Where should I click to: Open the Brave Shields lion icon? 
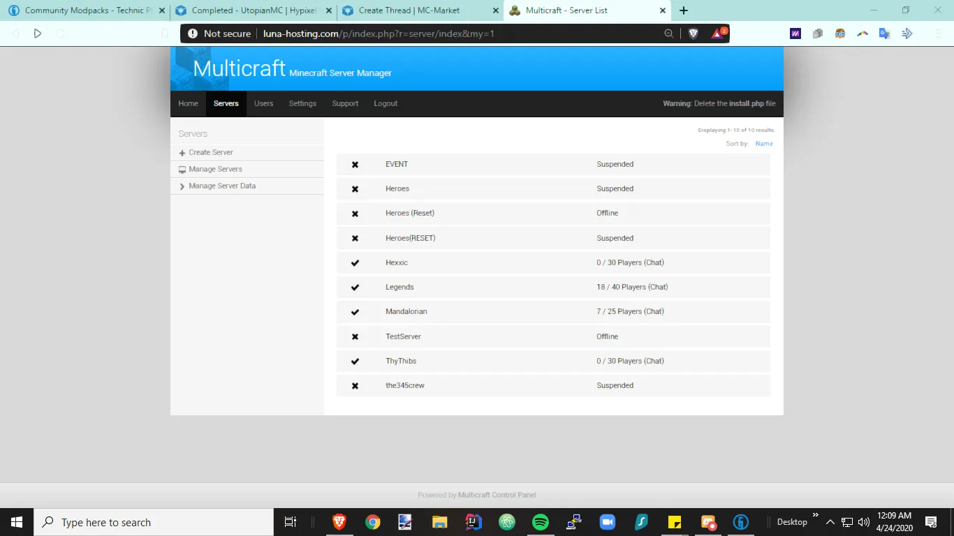694,33
